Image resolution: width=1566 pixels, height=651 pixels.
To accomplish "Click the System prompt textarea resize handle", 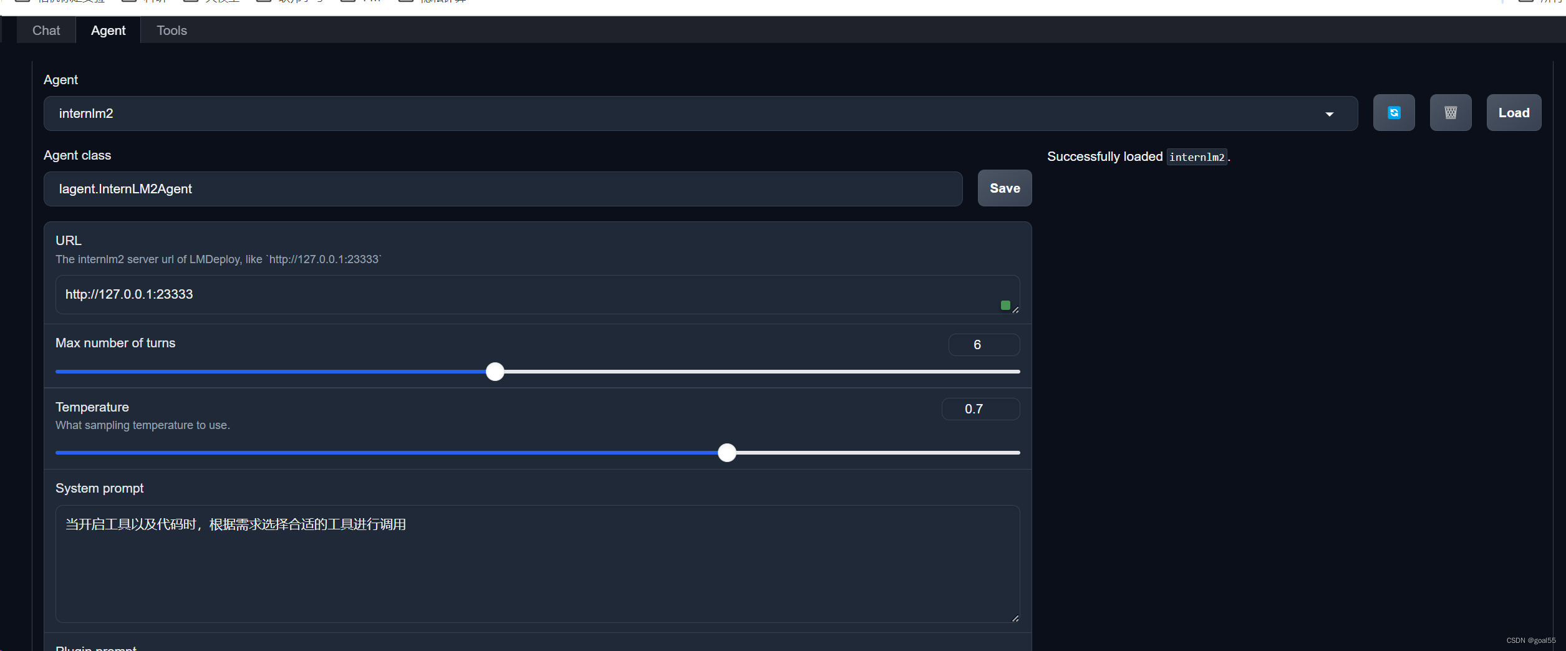I will point(1015,618).
